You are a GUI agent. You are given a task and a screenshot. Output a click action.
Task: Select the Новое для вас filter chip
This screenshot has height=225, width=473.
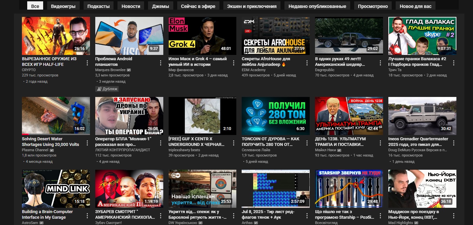click(x=416, y=6)
